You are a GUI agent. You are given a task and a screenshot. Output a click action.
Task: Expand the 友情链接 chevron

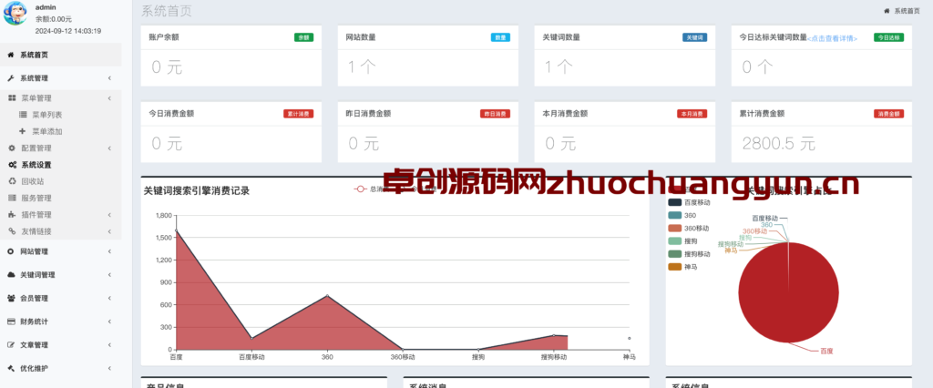pyautogui.click(x=110, y=231)
